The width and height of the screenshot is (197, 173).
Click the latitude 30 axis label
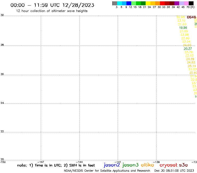tap(2, 15)
